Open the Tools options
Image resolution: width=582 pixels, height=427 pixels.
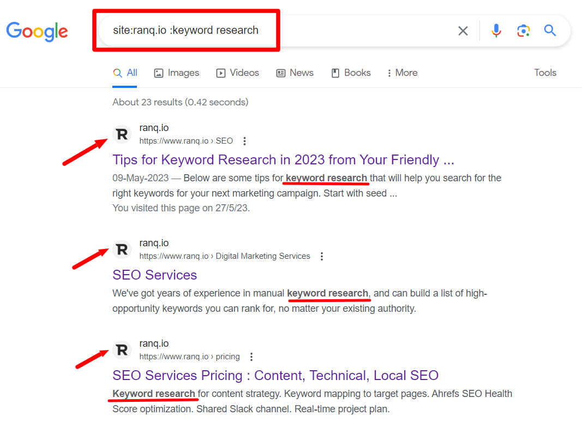coord(545,72)
